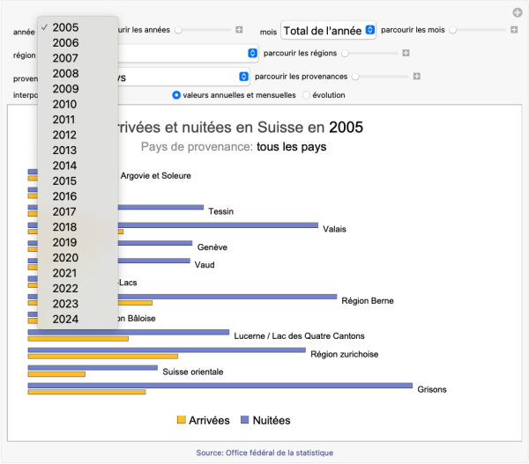This screenshot has width=529, height=464.
Task: Click the 'Source: Office fédéral de la statistique' text
Action: point(264,453)
